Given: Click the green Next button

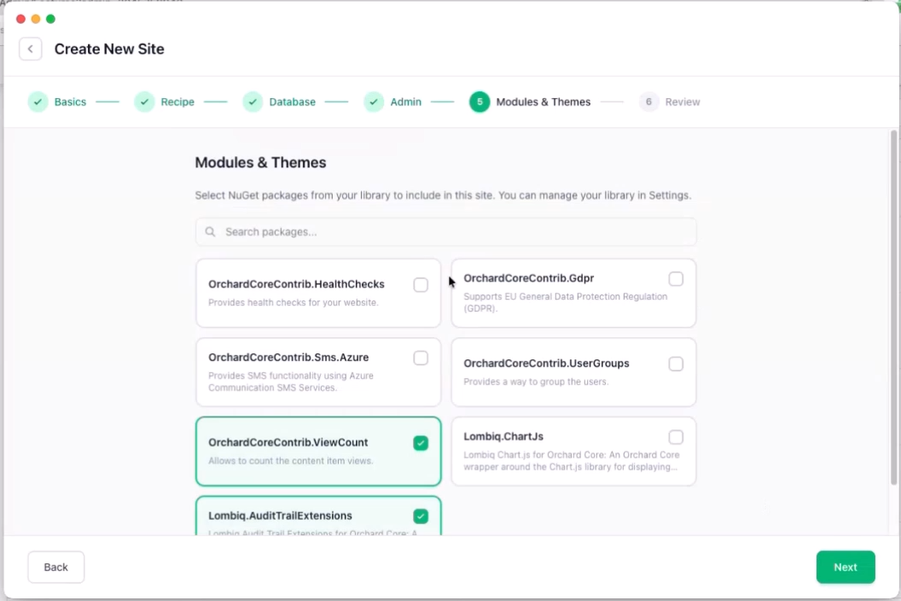Looking at the screenshot, I should point(846,567).
